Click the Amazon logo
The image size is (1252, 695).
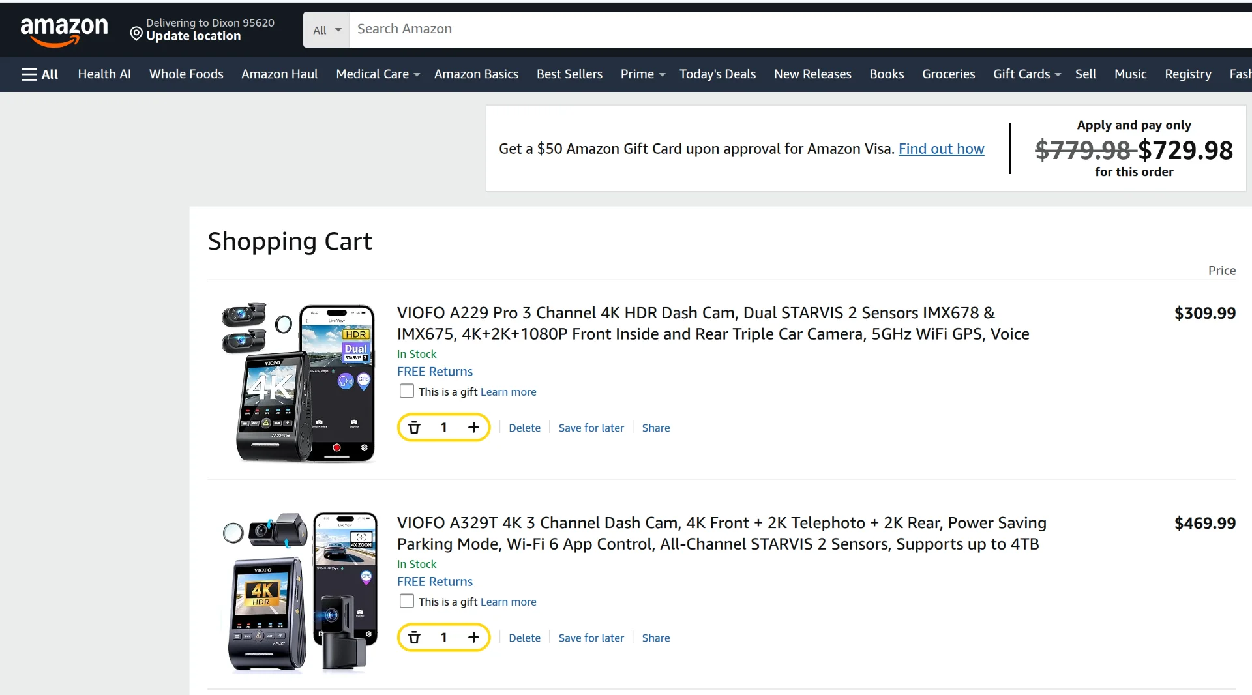coord(64,31)
